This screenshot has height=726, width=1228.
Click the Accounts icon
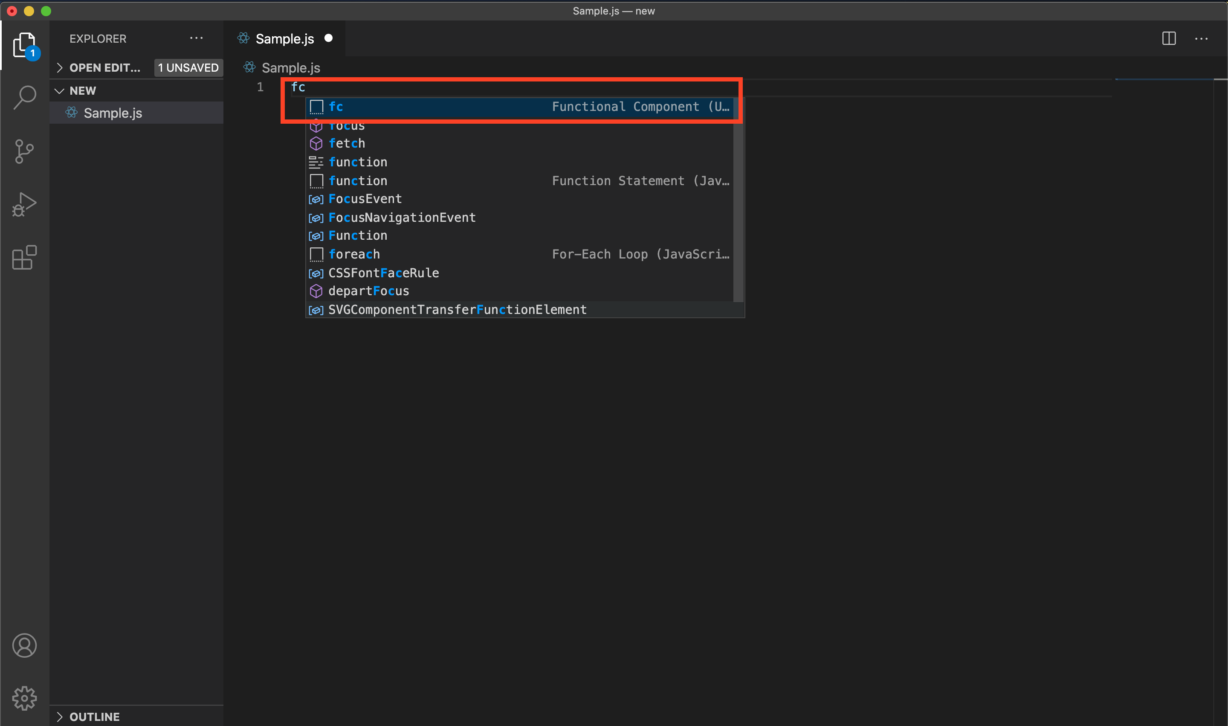(24, 645)
